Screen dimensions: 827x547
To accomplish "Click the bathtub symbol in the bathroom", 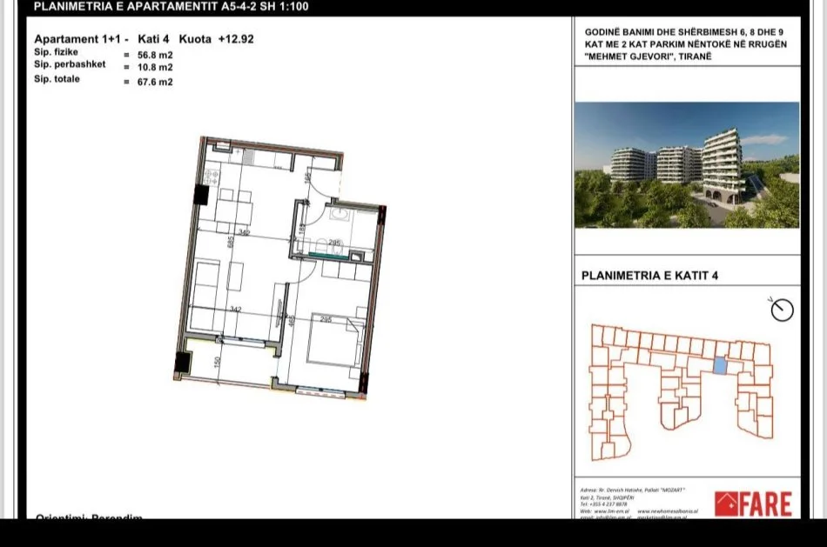I will coord(328,252).
